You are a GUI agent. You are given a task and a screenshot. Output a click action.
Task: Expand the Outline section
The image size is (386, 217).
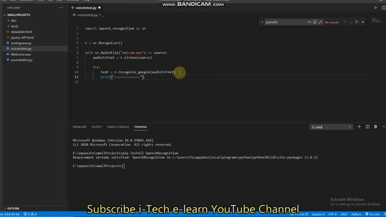[13, 209]
